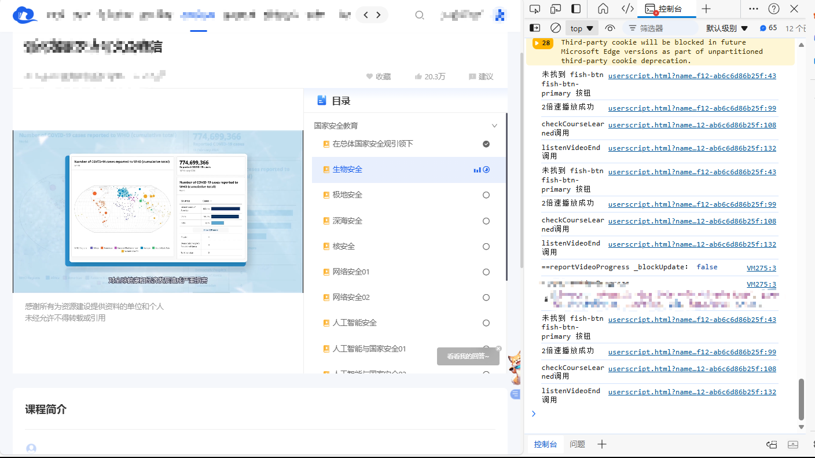This screenshot has width=815, height=458.
Task: Click the search magnifier icon in site header
Action: click(420, 15)
